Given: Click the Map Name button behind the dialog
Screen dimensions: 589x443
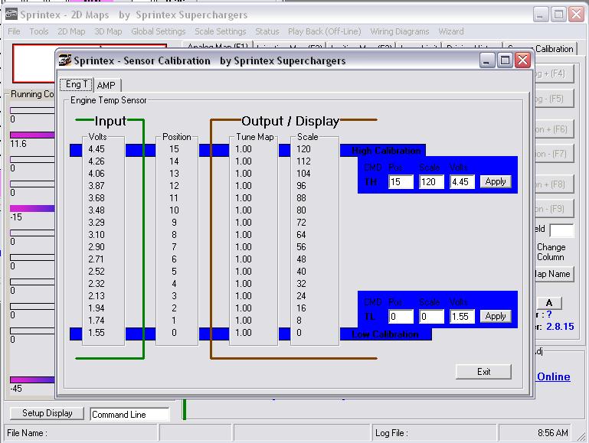Looking at the screenshot, I should coord(553,274).
